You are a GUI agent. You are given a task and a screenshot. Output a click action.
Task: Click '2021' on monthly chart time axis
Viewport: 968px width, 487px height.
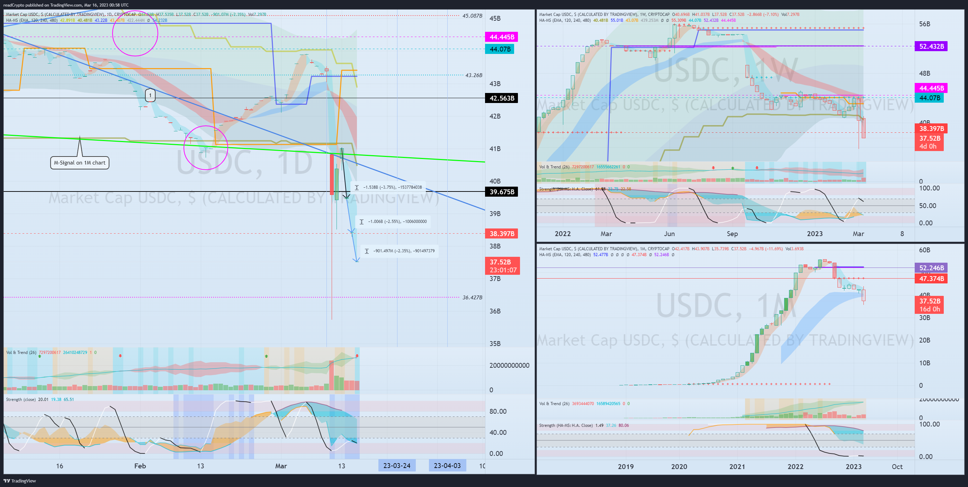pos(737,466)
